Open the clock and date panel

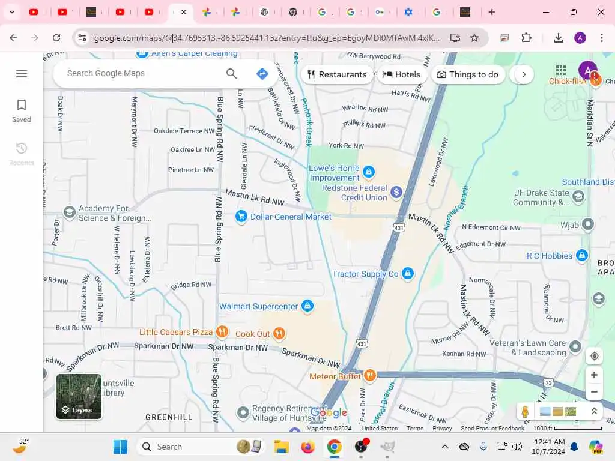point(549,447)
